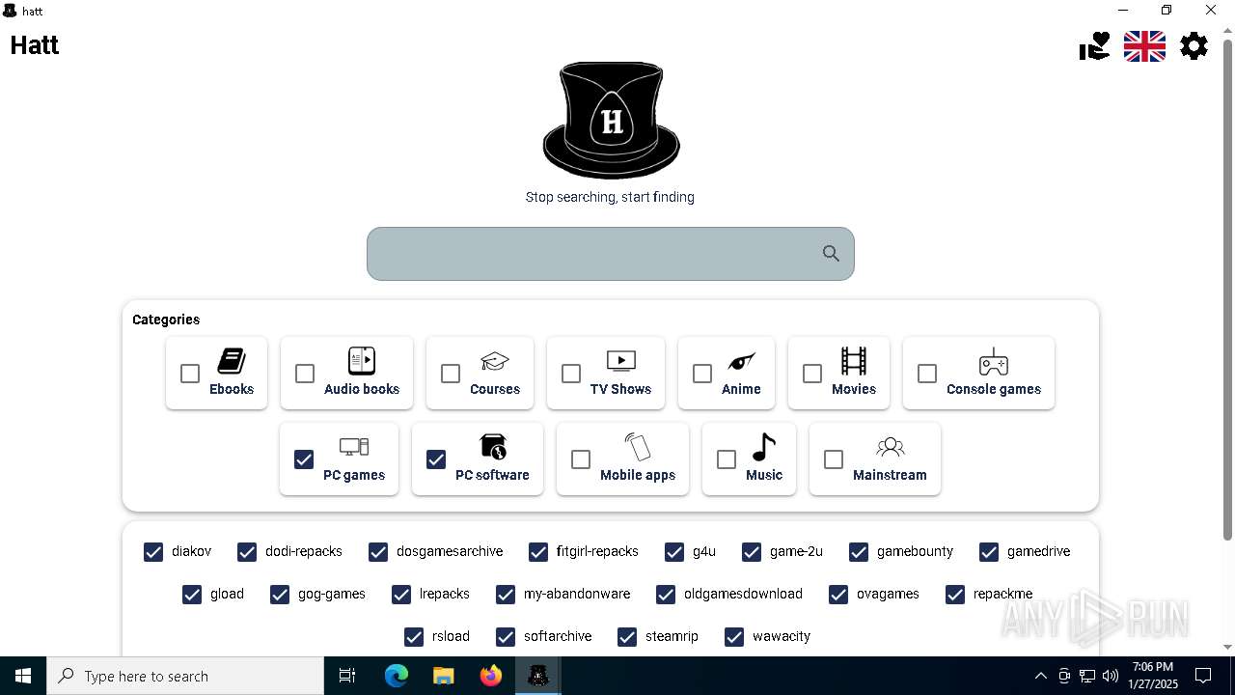
Task: Click the Music note icon
Action: pyautogui.click(x=764, y=447)
